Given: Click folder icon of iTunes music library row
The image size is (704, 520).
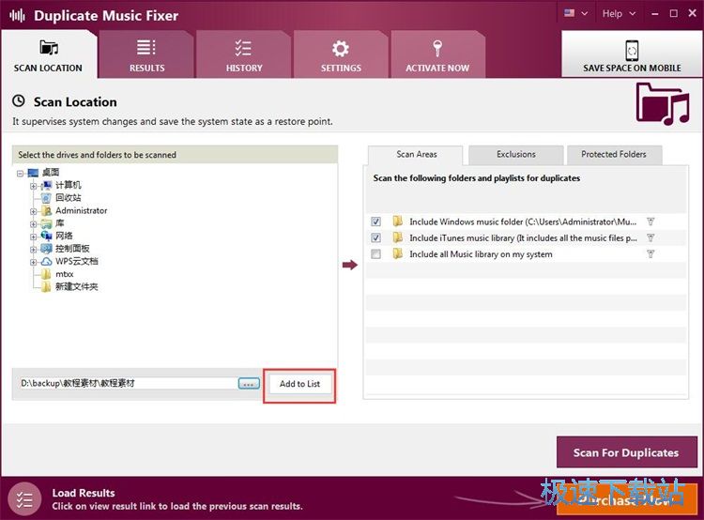Looking at the screenshot, I should [x=397, y=237].
